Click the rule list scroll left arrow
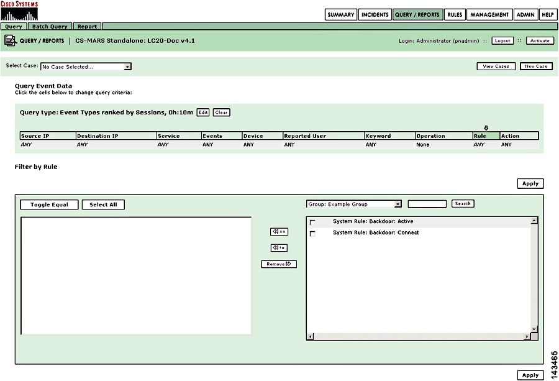Screen dimensions: 559x381 tap(311, 336)
